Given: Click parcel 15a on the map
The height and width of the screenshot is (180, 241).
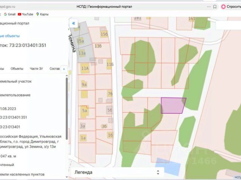Looking at the screenshot, I should pos(80,41).
